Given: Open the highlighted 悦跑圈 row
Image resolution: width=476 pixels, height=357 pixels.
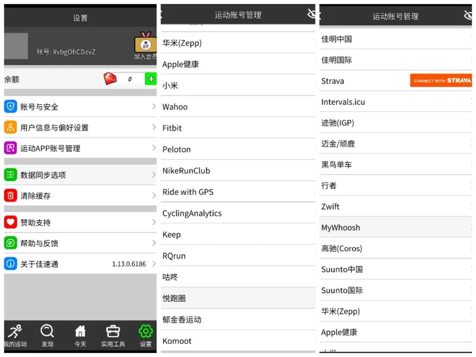Looking at the screenshot, I should coord(238,298).
